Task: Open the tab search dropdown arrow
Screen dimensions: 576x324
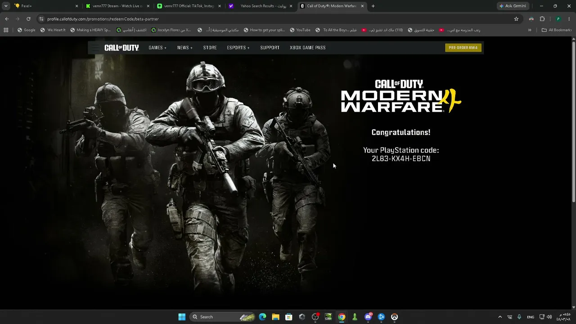Action: (x=6, y=6)
